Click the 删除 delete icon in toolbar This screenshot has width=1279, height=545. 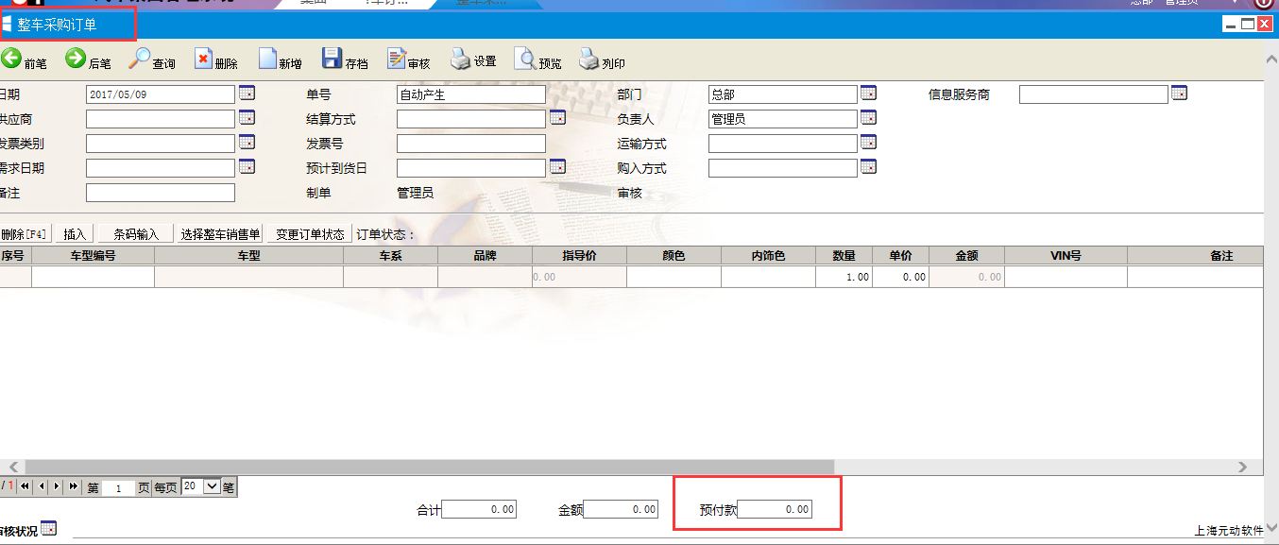pos(204,60)
